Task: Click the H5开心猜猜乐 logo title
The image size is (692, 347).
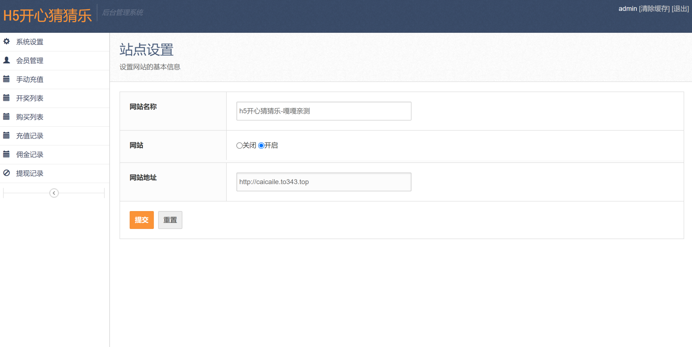Action: point(48,16)
